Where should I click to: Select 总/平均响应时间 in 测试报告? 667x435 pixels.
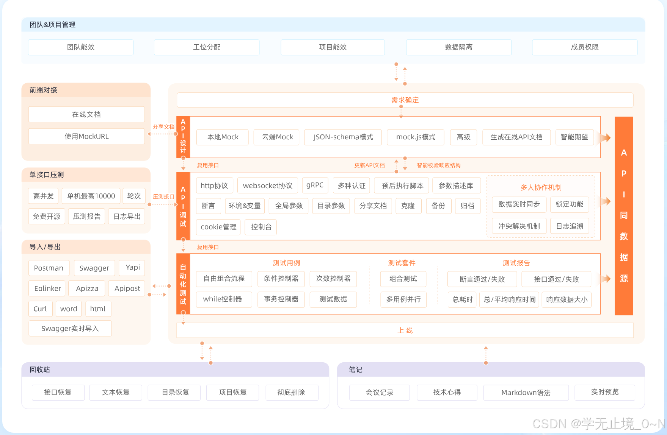(x=509, y=299)
